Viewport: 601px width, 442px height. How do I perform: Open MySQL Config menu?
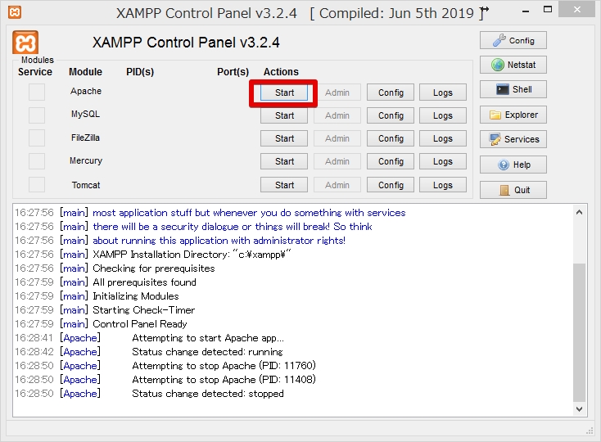391,115
